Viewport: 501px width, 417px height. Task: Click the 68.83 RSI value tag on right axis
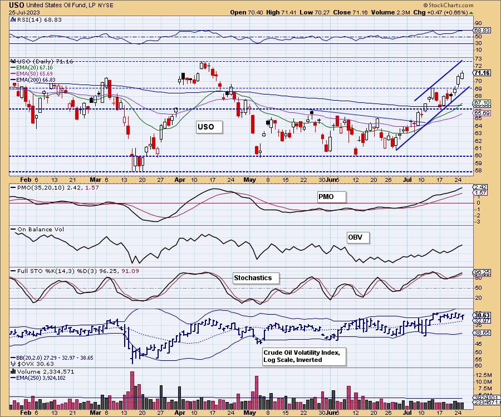pyautogui.click(x=482, y=30)
